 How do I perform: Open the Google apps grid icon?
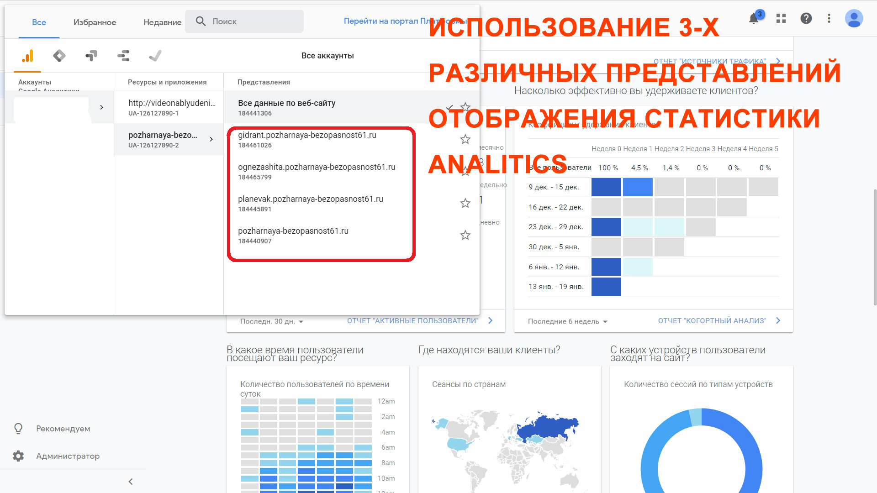click(x=781, y=18)
